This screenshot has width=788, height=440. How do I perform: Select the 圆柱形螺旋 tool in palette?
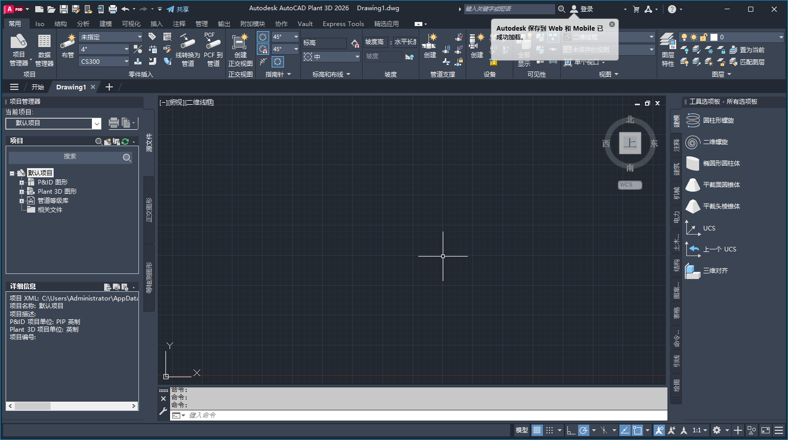coord(710,121)
